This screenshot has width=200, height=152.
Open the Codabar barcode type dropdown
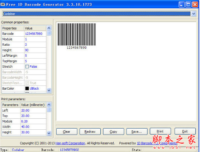(194, 14)
